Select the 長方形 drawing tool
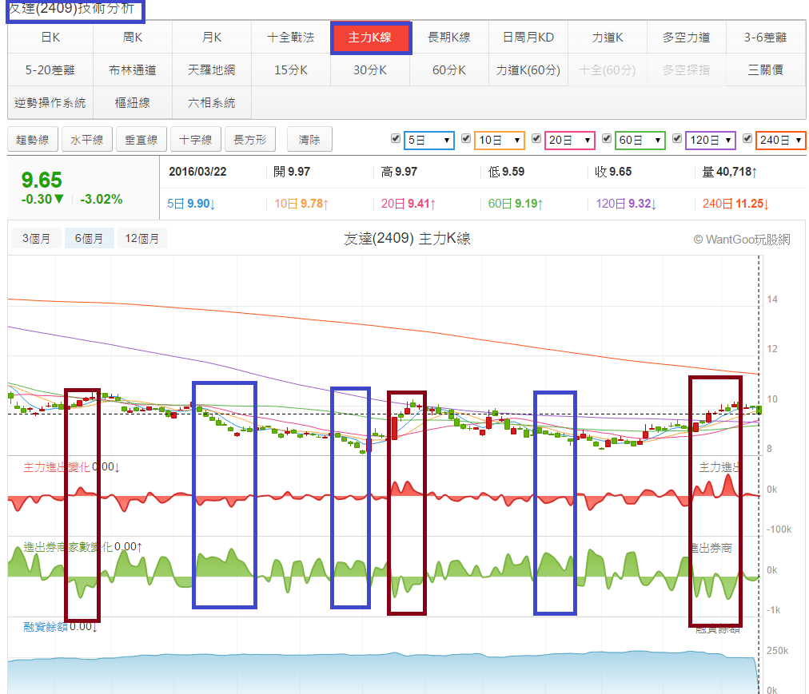Viewport: 809px width, 694px height. (250, 140)
